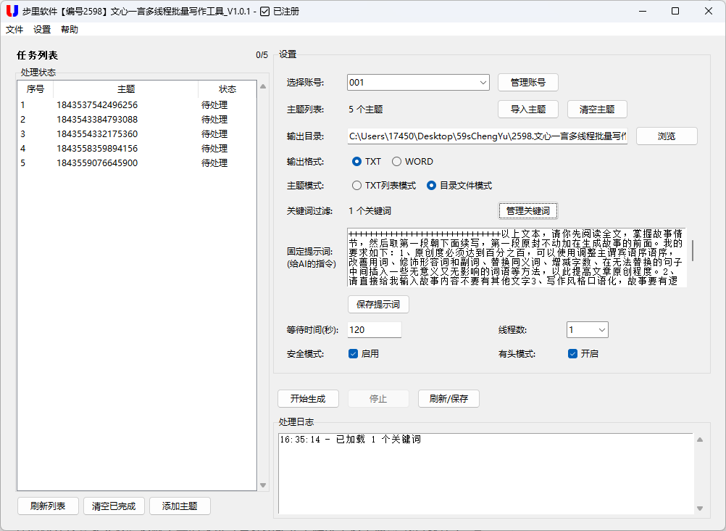
Task: Select task row 1843543384793088
Action: 137,119
